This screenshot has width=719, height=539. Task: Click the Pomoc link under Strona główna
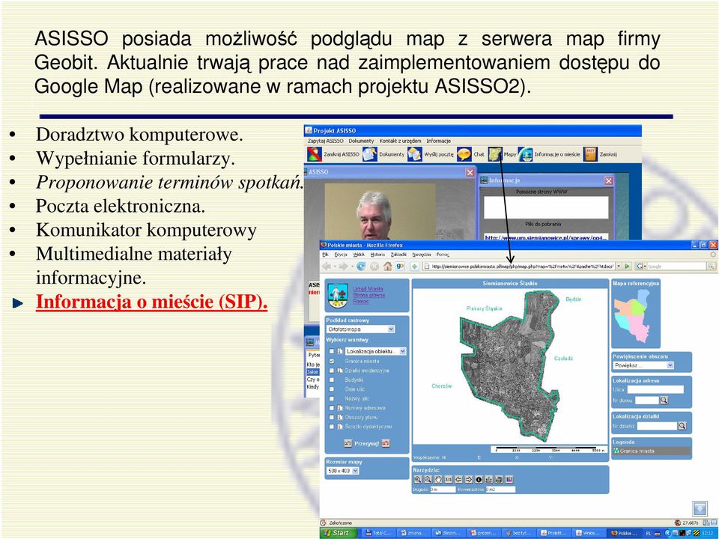pos(361,302)
